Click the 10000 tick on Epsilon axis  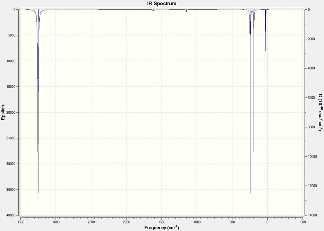(x=11, y=61)
